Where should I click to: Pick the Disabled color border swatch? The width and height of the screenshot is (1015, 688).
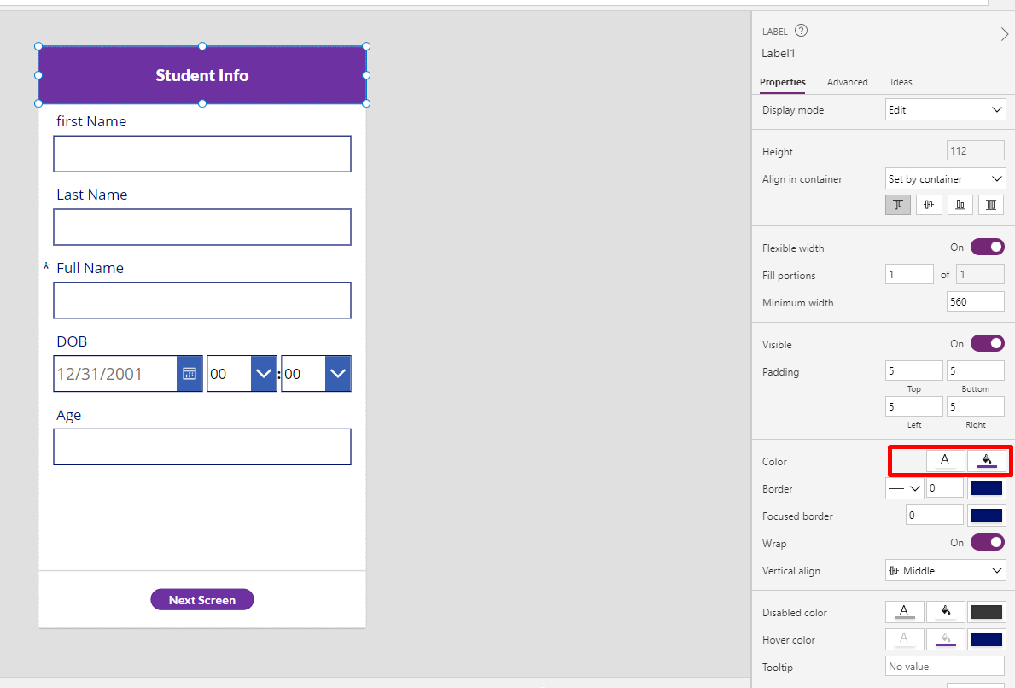click(987, 612)
